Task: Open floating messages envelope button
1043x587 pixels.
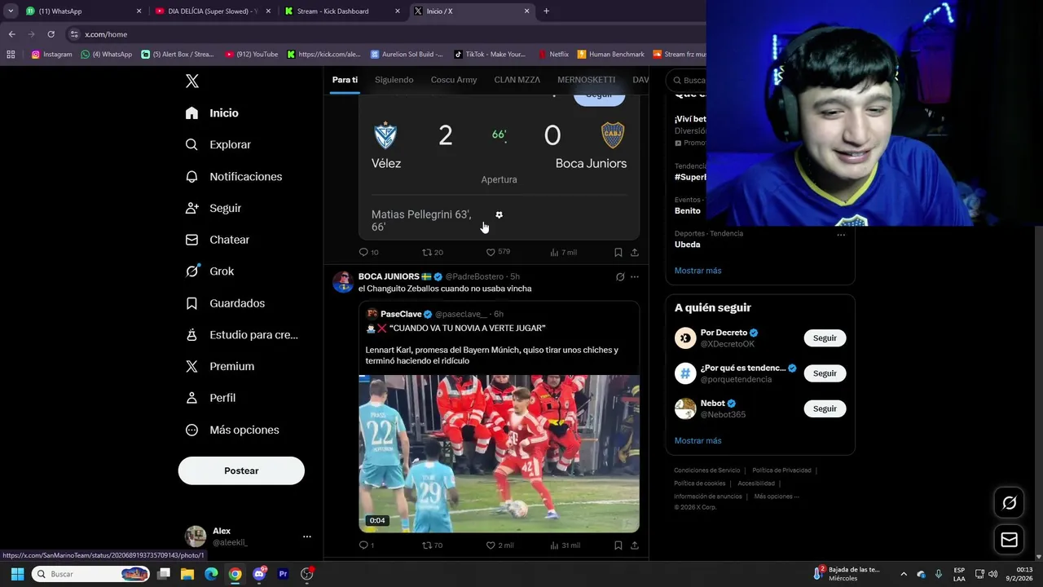Action: [x=1009, y=540]
